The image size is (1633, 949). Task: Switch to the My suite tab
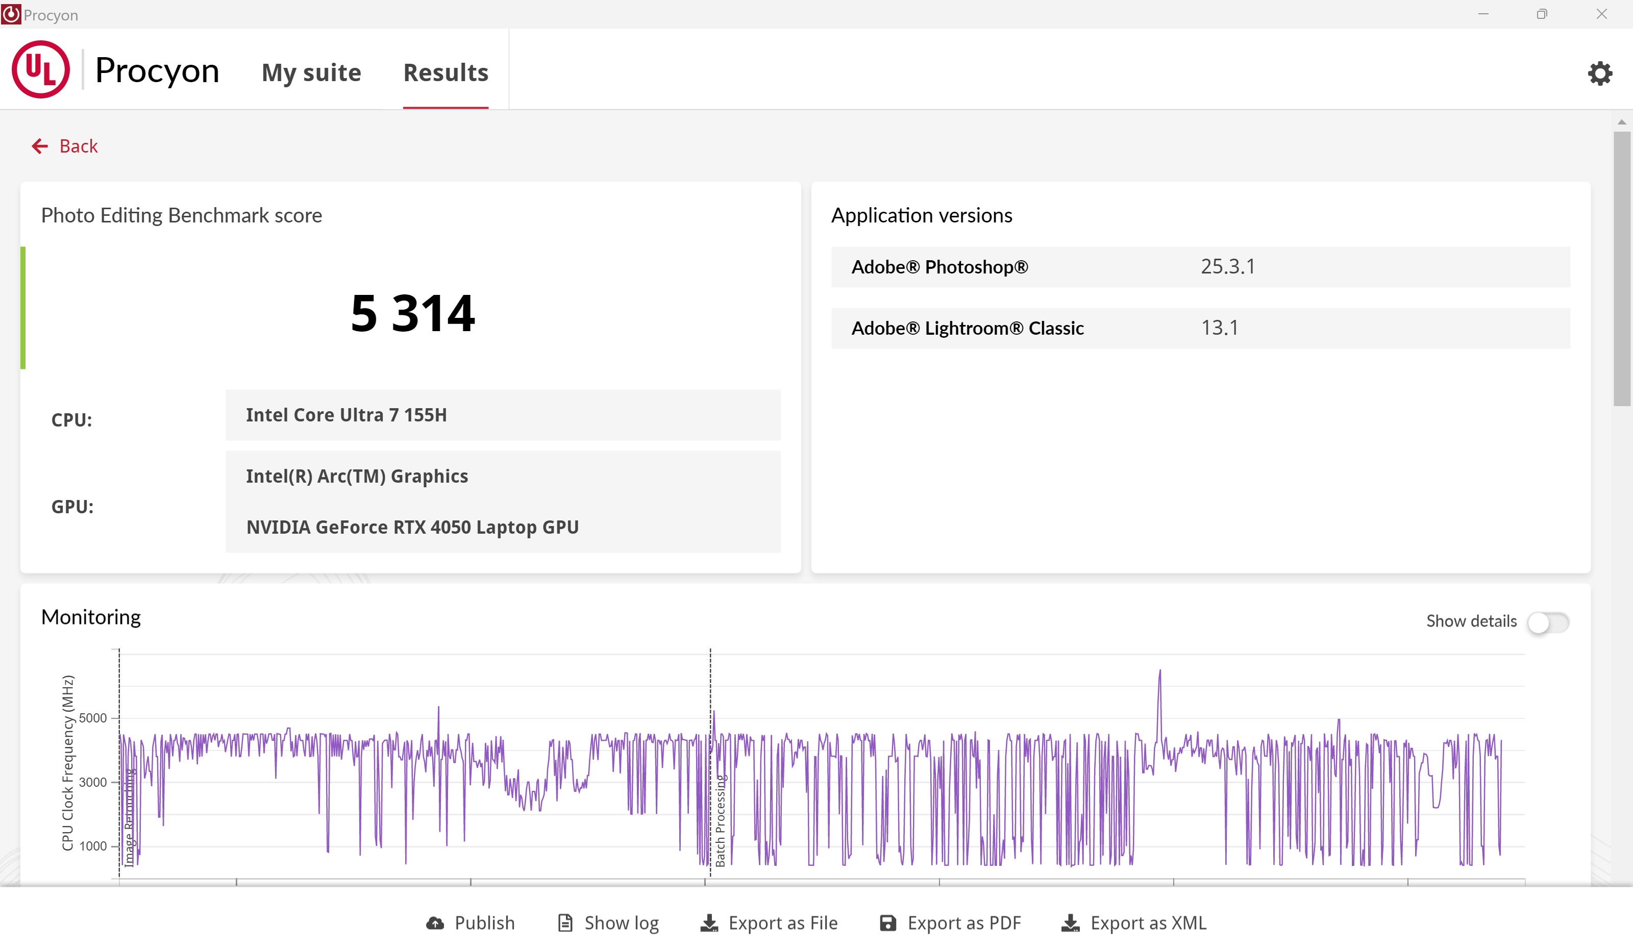click(311, 72)
